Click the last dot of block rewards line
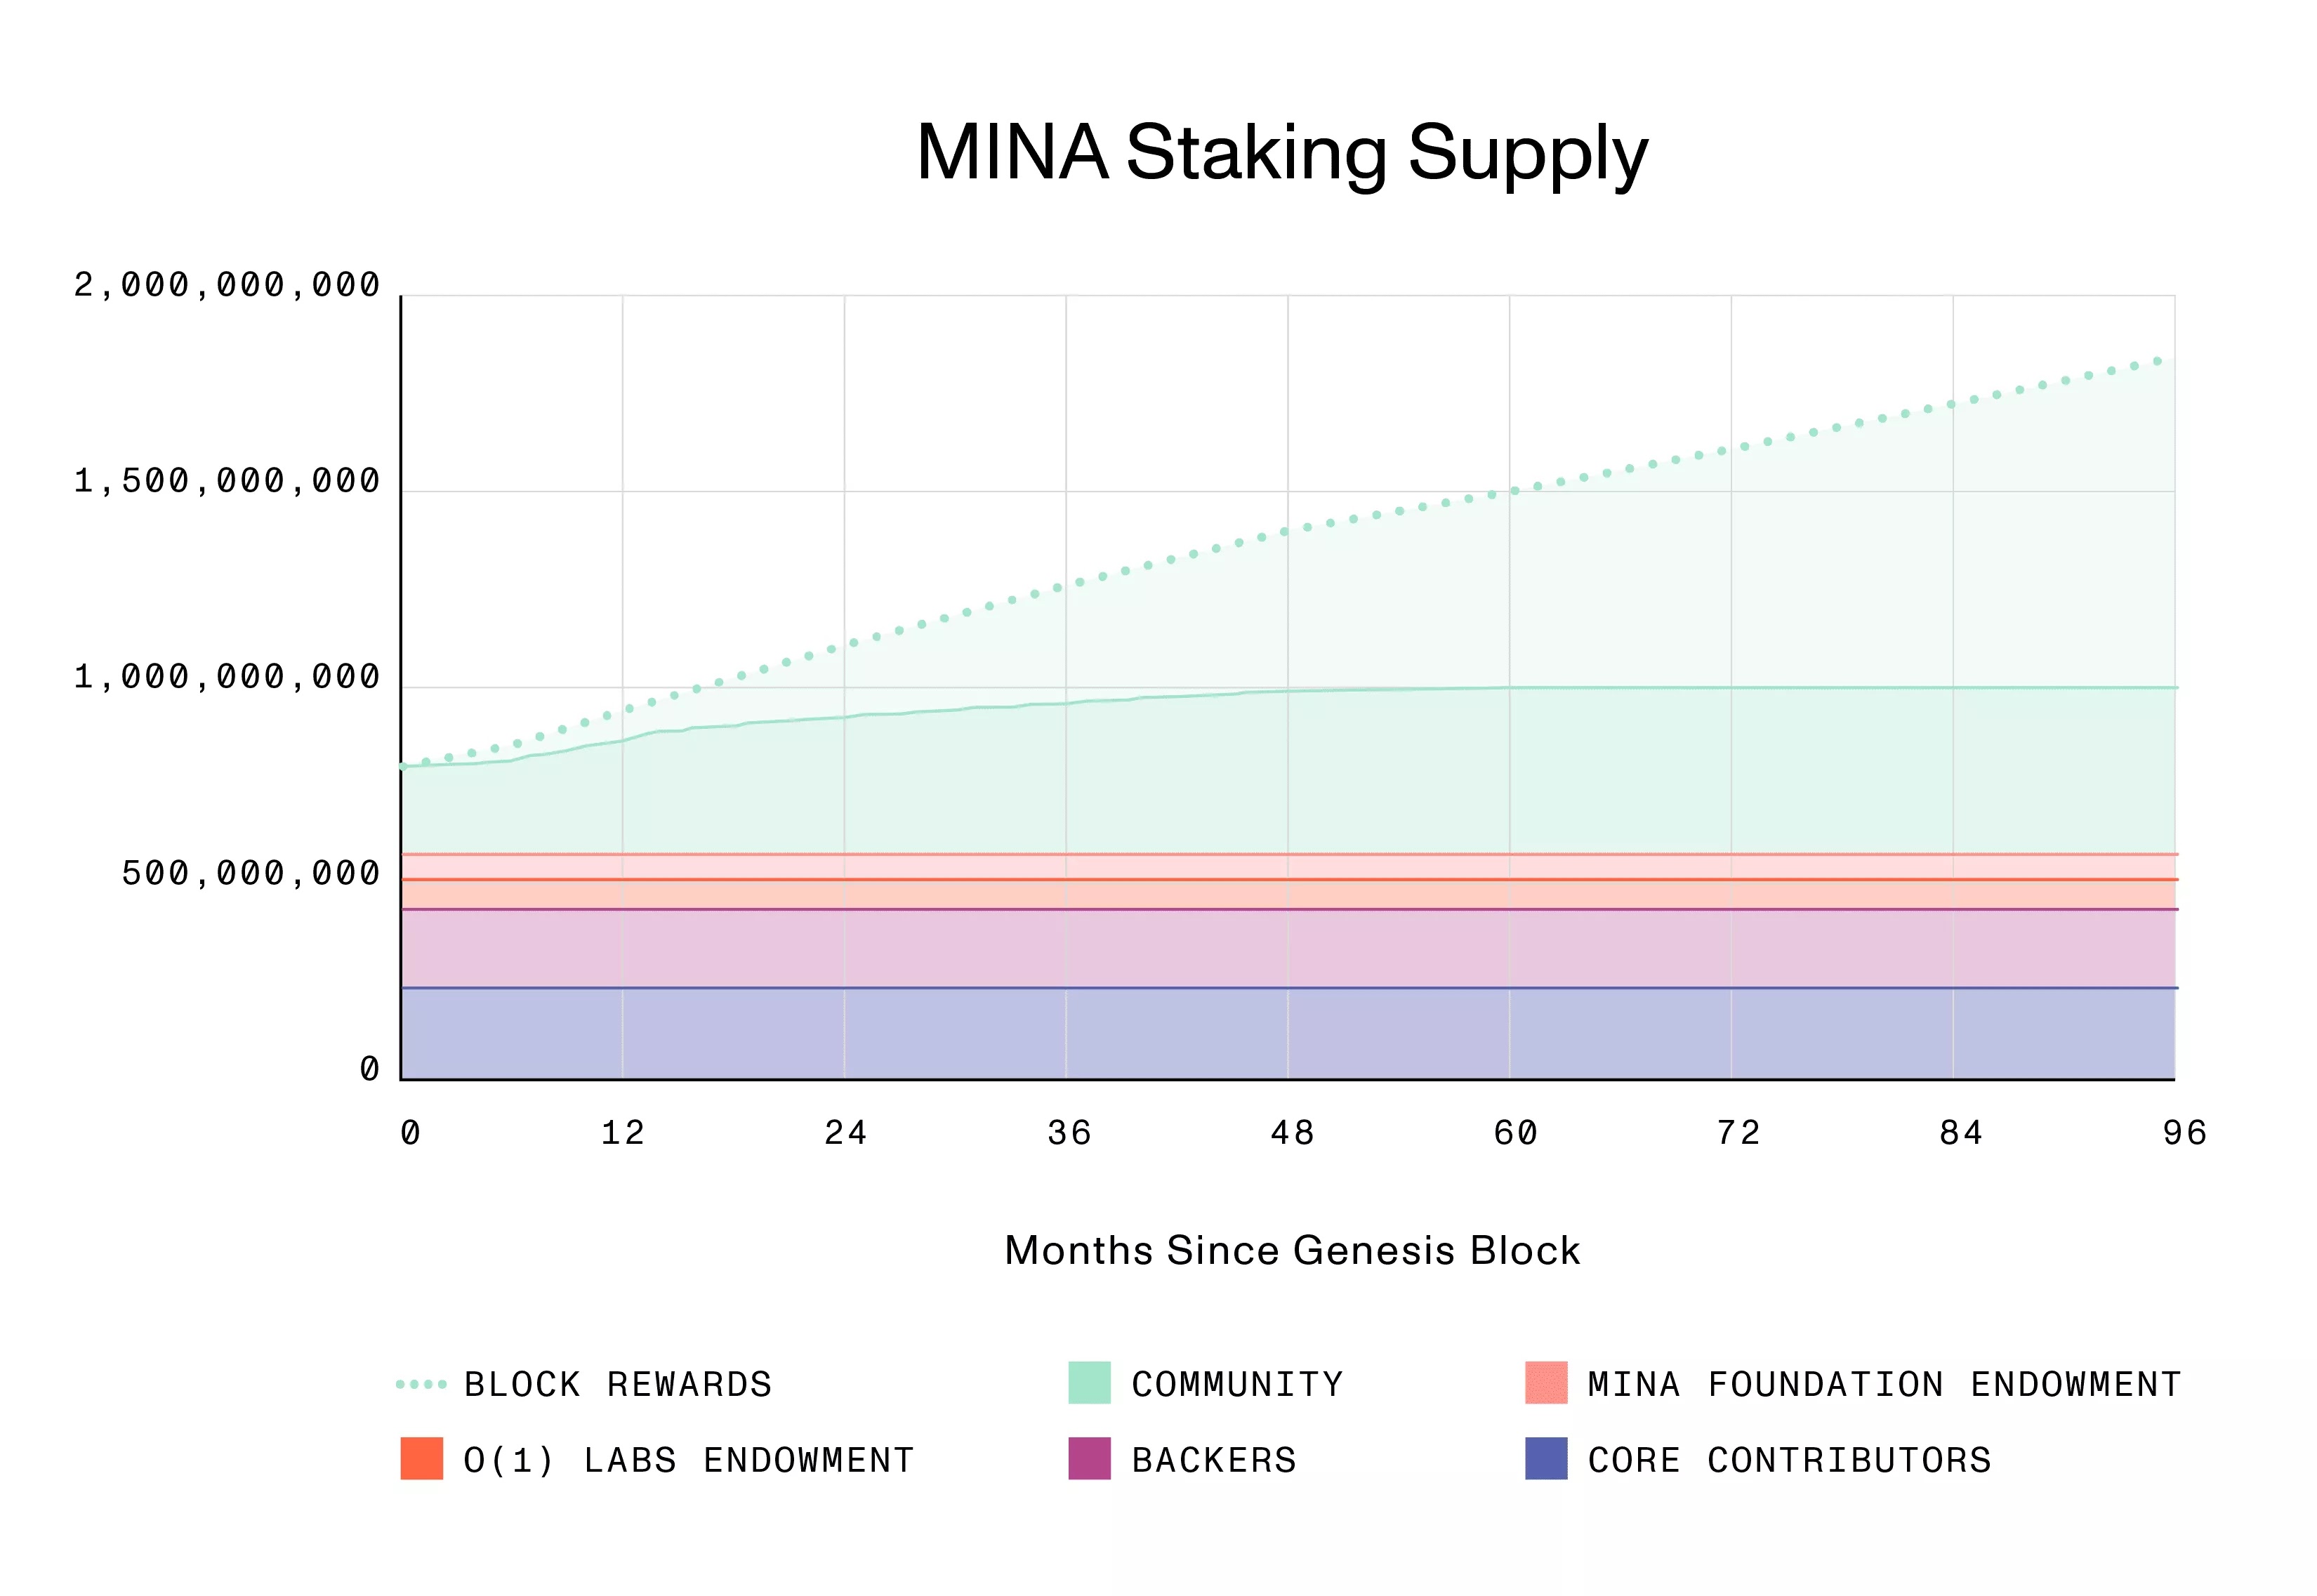 pos(2158,361)
